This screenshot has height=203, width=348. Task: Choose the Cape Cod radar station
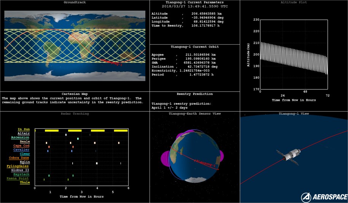coord(21,146)
